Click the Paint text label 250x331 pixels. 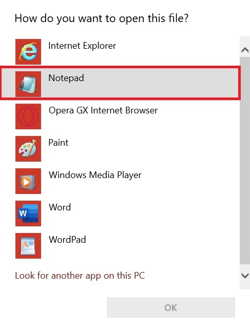[59, 143]
